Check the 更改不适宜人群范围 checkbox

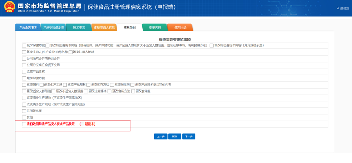pyautogui.click(x=53, y=91)
